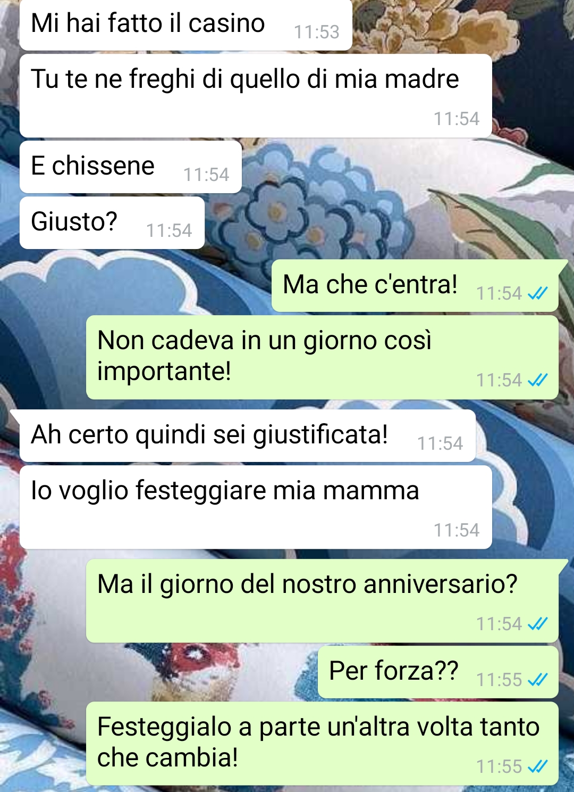Select 'Io voglio festeggiare mia mamma' bubble
The image size is (574, 792).
[x=256, y=507]
